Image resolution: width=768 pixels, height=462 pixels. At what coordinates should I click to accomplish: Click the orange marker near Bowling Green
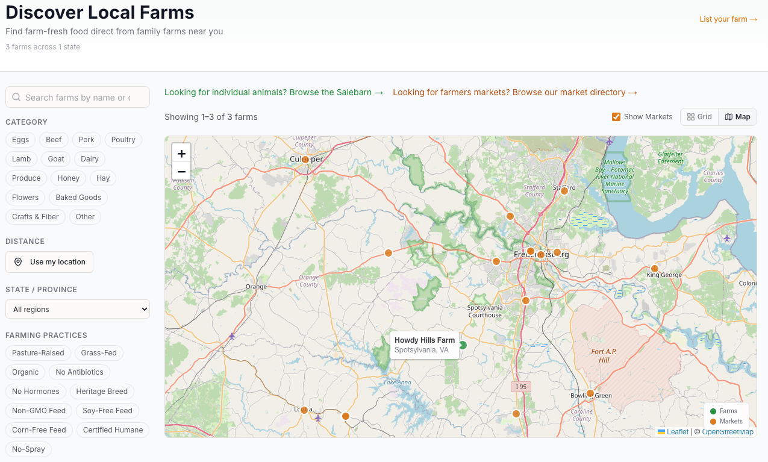tap(589, 393)
